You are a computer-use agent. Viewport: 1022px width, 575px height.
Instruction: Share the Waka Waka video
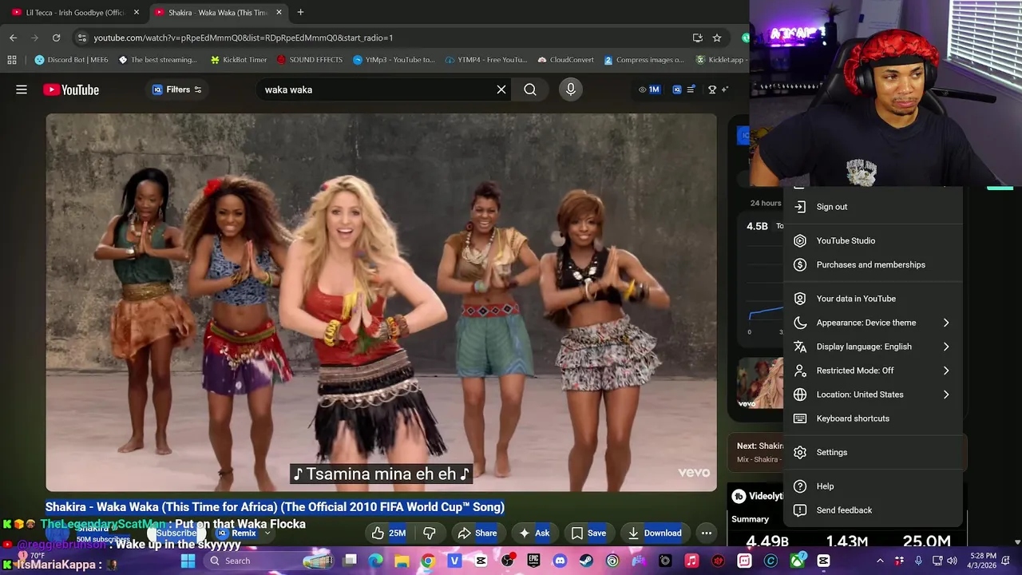point(477,533)
